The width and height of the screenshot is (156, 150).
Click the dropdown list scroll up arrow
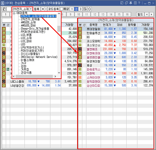(59, 13)
